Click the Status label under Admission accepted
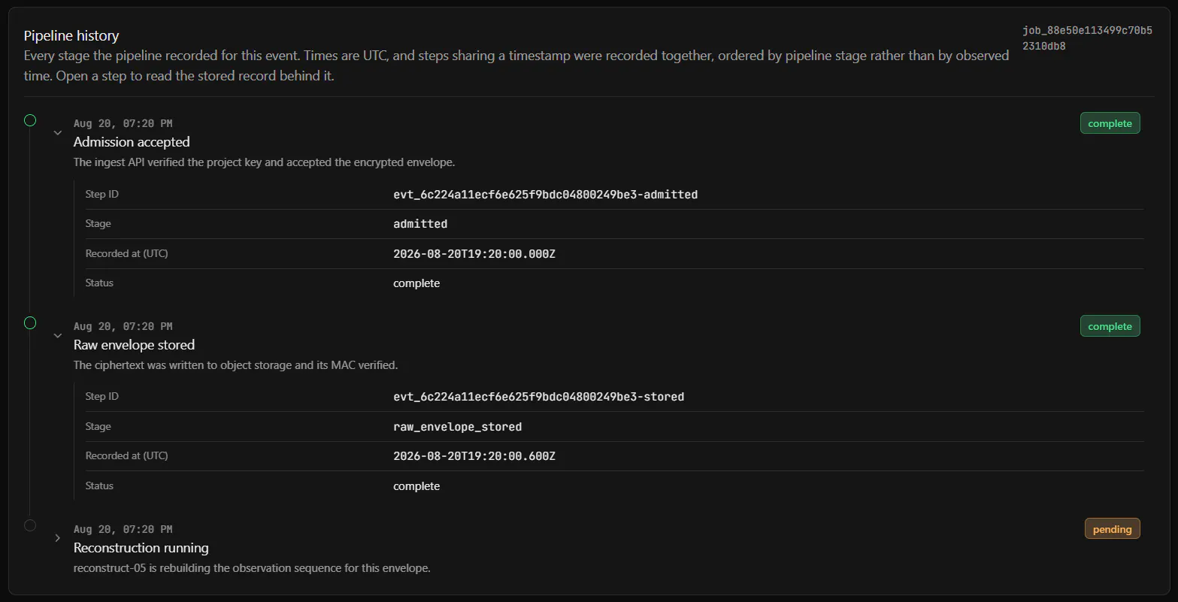 click(x=99, y=283)
